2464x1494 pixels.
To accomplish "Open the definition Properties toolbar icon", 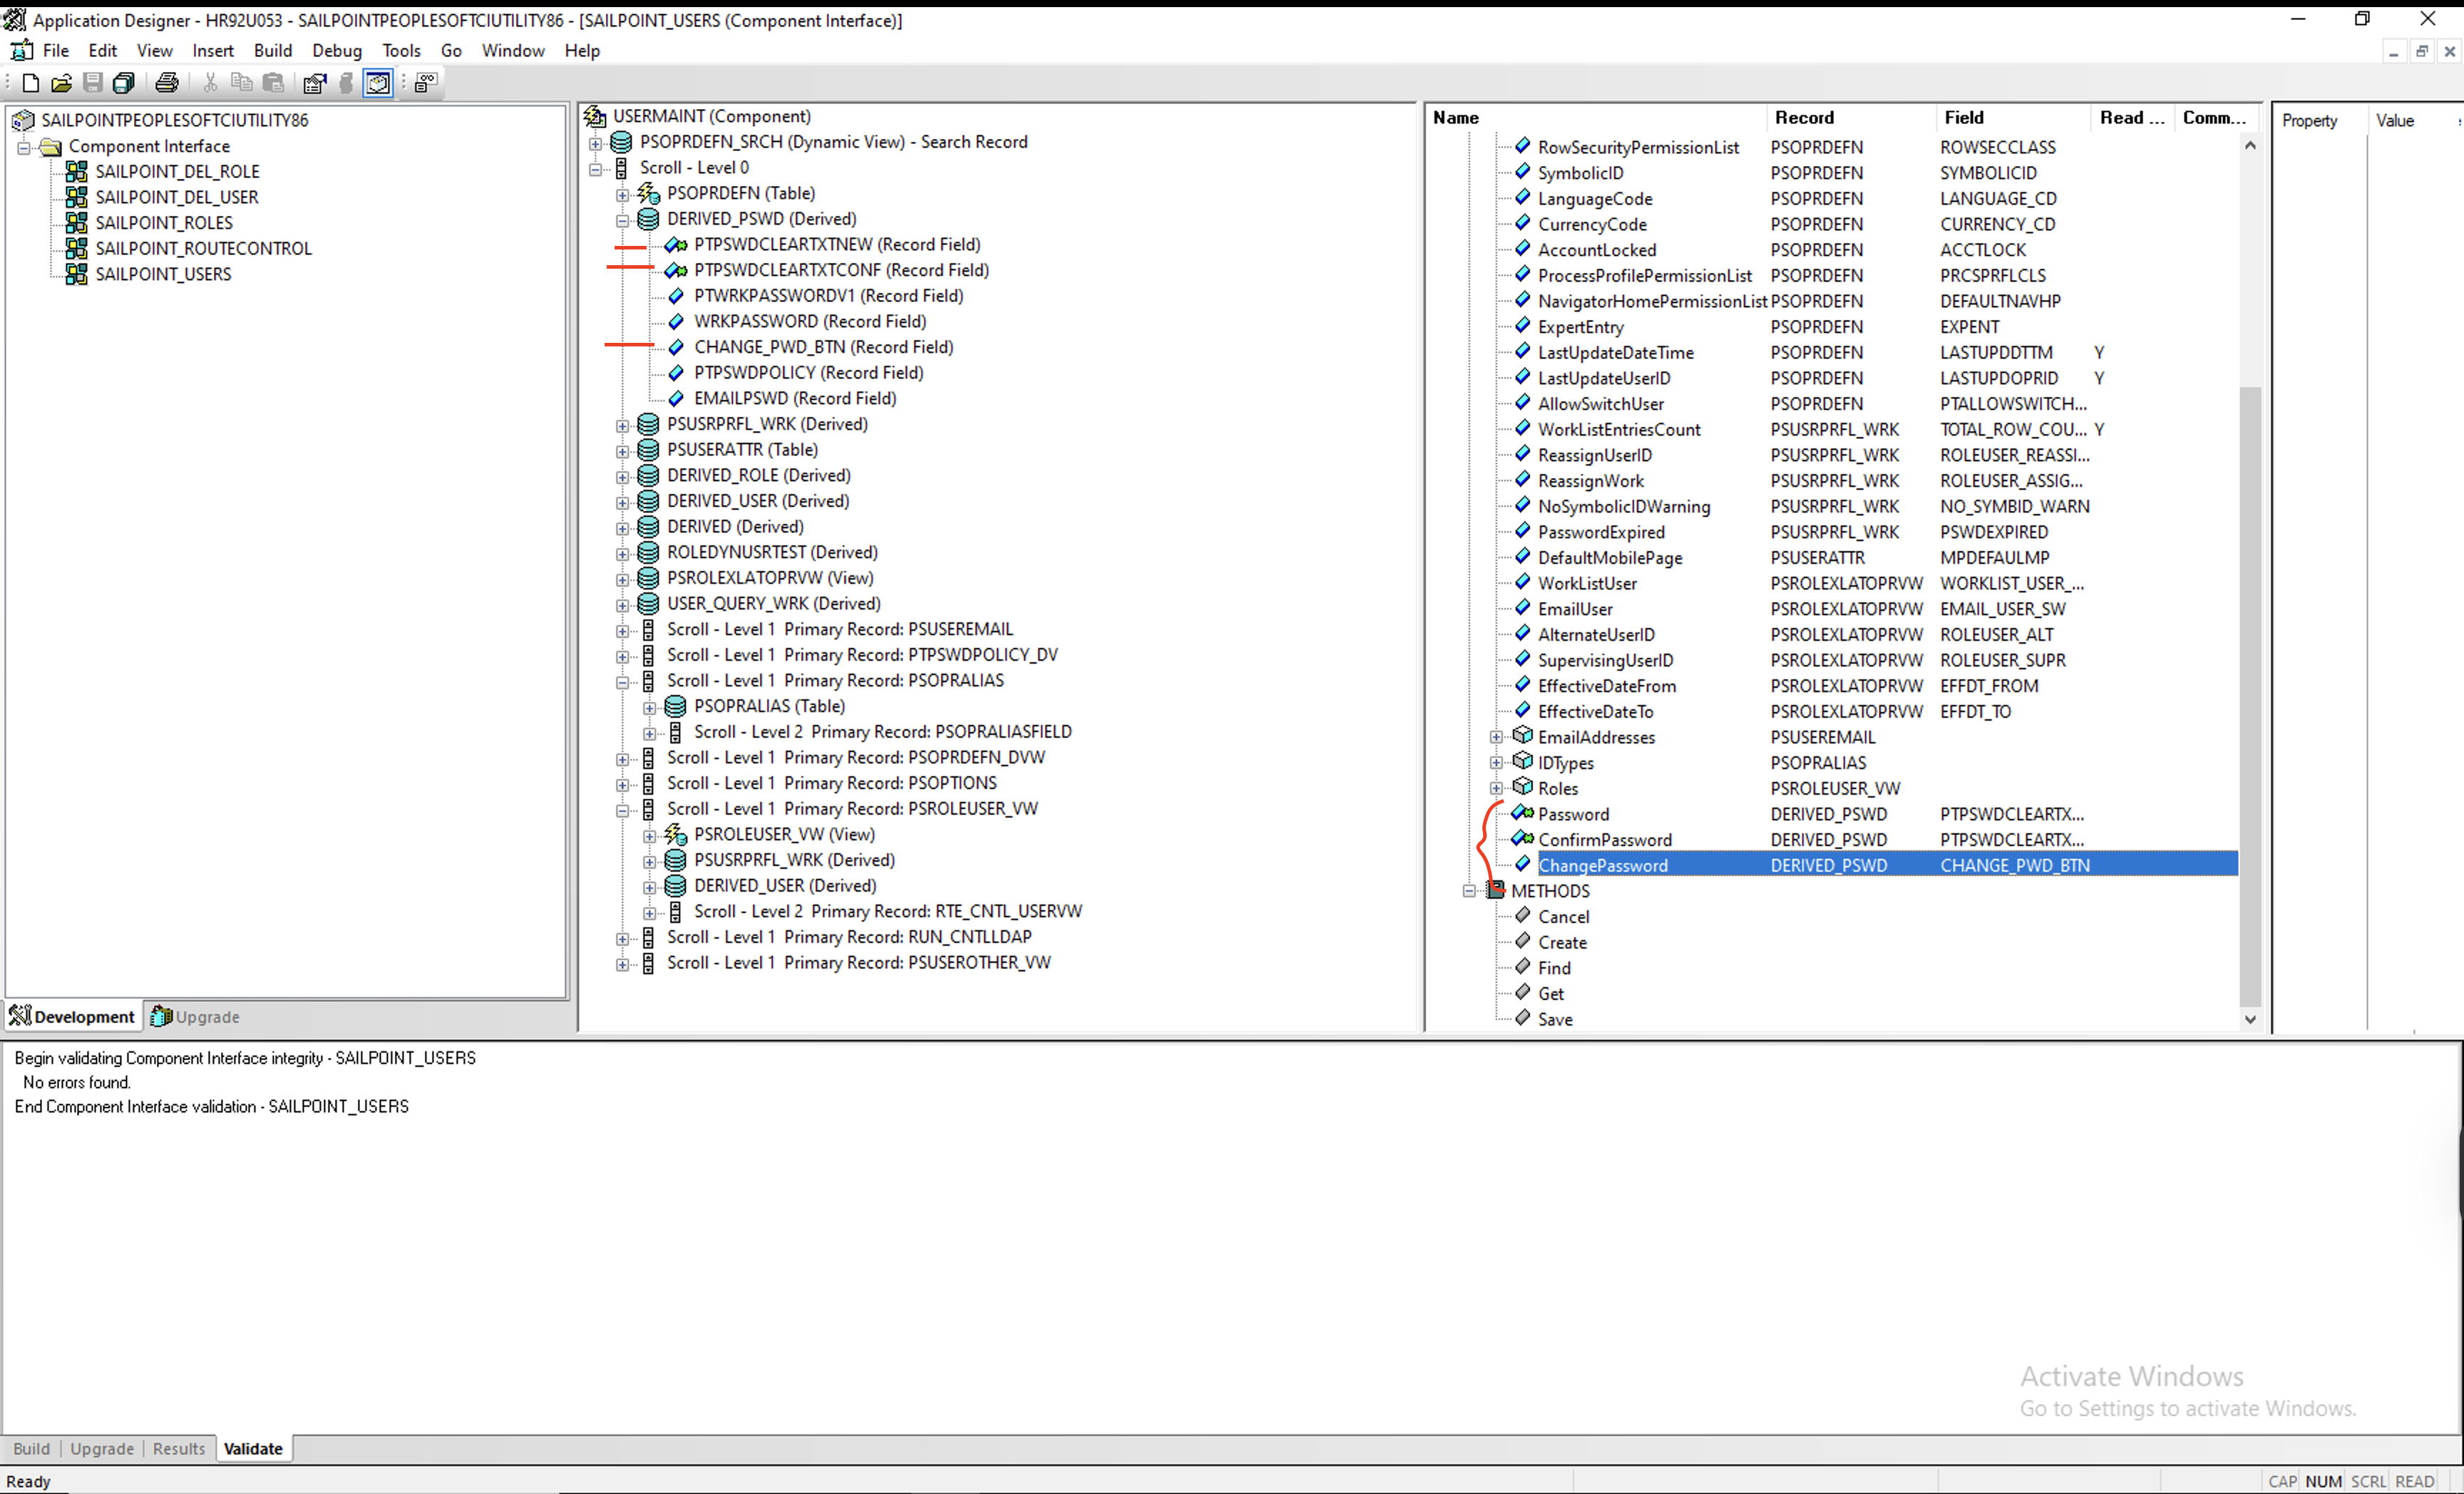I will (x=315, y=83).
